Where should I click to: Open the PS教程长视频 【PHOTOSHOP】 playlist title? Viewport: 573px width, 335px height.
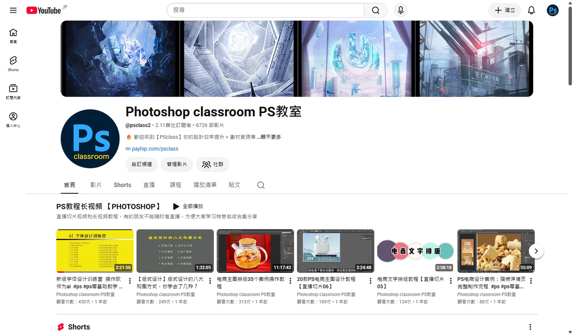[108, 207]
